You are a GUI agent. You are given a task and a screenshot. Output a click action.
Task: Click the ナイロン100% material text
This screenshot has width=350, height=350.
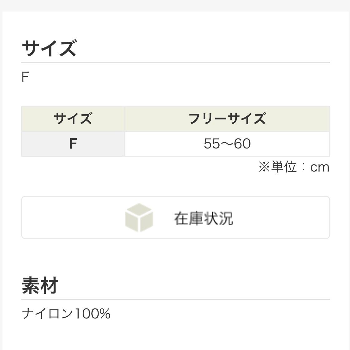[x=66, y=314]
